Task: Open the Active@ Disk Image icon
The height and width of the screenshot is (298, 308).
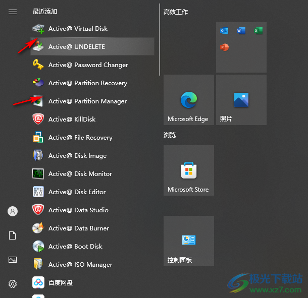Action: coord(38,155)
